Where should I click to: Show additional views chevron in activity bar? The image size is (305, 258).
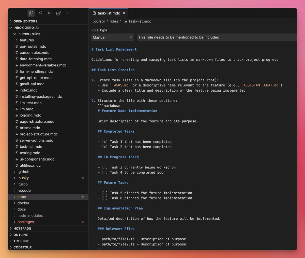pyautogui.click(x=67, y=13)
